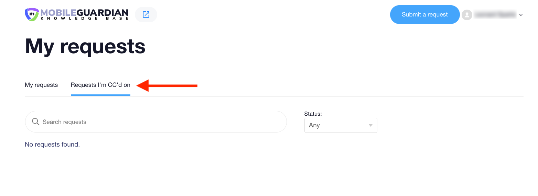Select the Requests I'm CC'd on tab
The height and width of the screenshot is (196, 538).
100,85
